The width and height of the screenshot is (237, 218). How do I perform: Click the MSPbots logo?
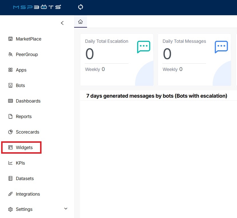pos(37,7)
